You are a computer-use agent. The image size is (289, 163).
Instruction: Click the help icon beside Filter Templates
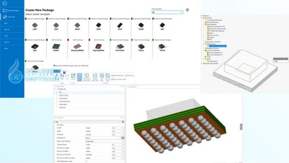click(187, 10)
